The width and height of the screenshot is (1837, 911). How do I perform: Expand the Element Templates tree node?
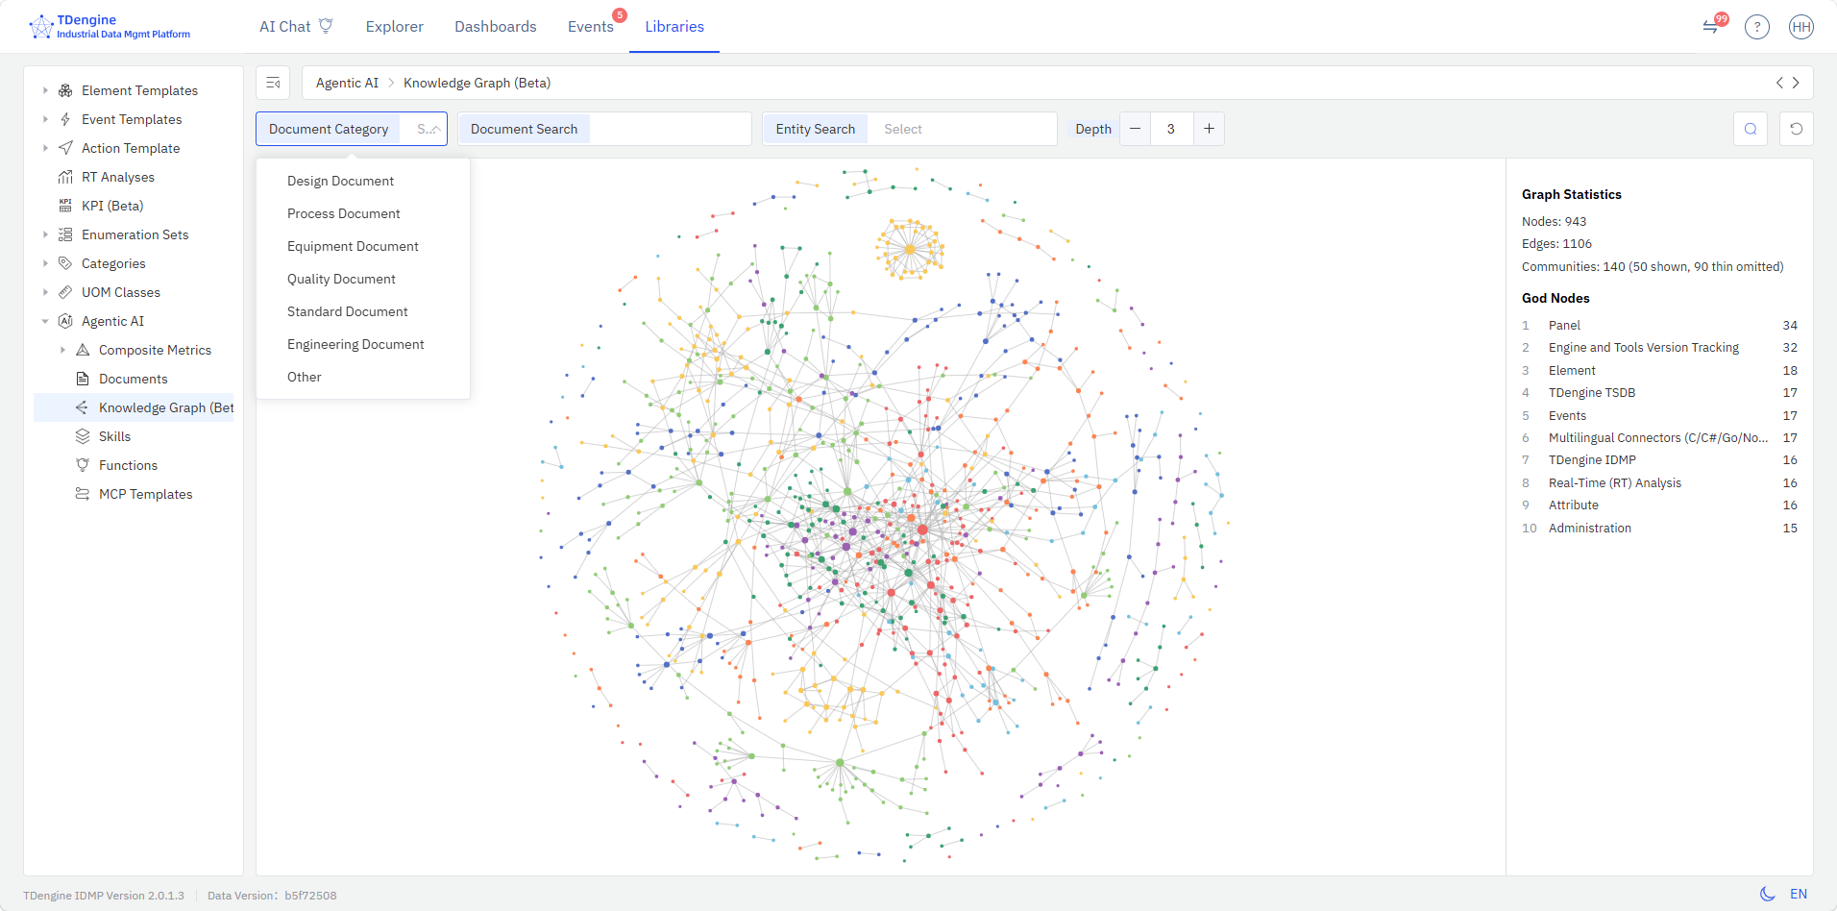coord(45,90)
